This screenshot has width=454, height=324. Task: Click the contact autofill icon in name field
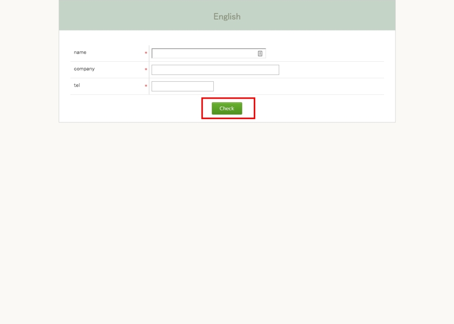[260, 54]
